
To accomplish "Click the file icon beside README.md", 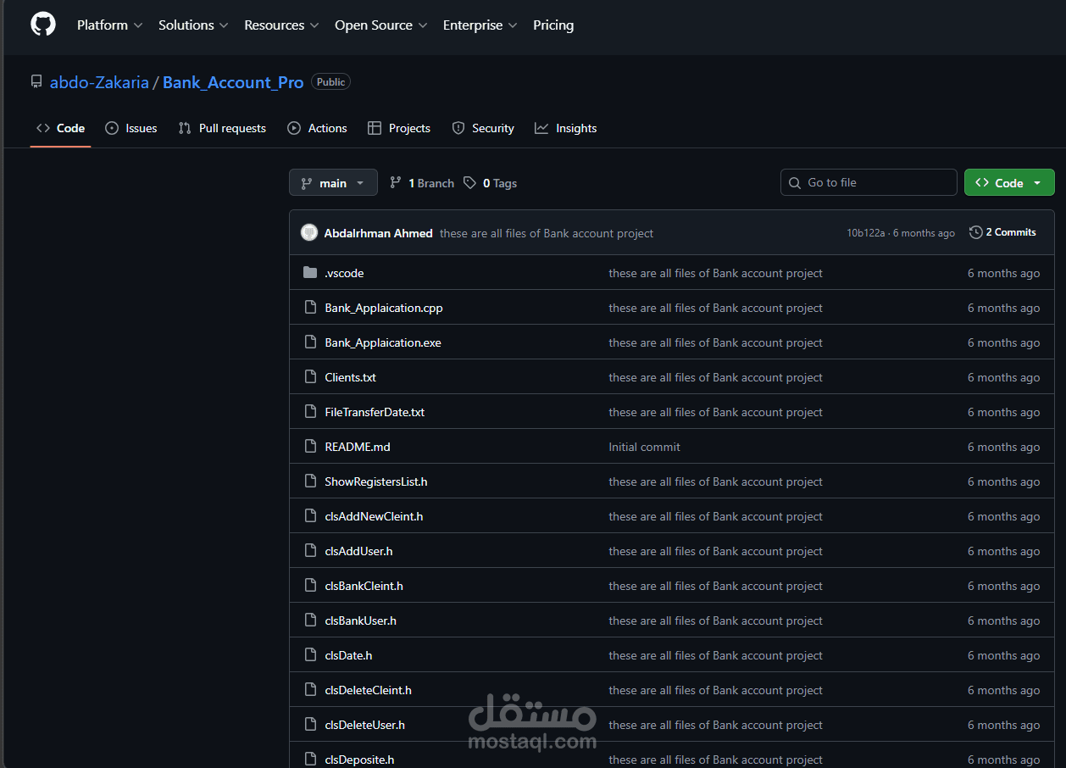I will point(310,446).
